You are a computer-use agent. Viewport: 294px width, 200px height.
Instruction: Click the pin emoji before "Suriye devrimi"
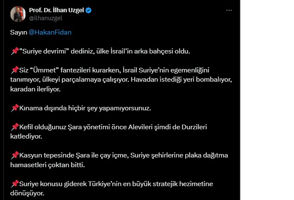coord(14,51)
